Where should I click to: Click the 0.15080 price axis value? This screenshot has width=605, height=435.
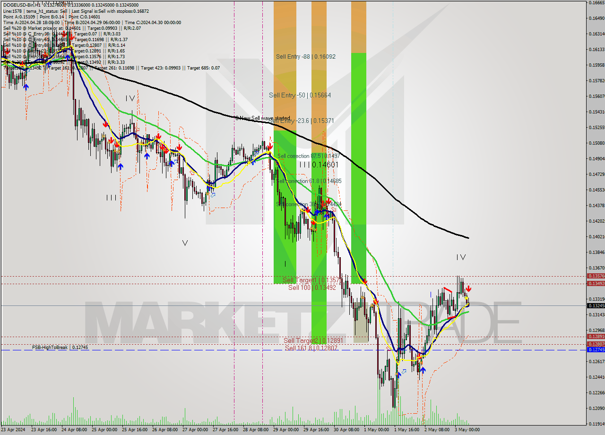pos(596,143)
